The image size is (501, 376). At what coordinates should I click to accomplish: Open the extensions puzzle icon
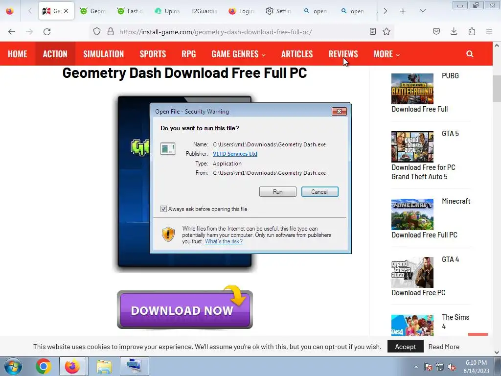click(472, 31)
